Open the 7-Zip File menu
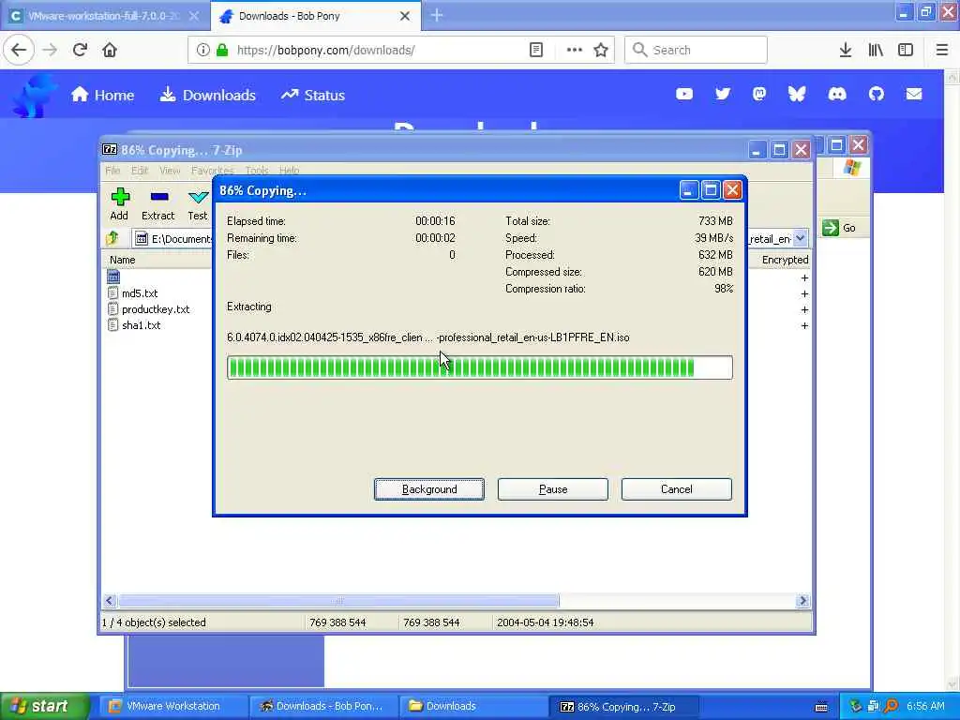Image resolution: width=960 pixels, height=720 pixels. click(x=112, y=171)
